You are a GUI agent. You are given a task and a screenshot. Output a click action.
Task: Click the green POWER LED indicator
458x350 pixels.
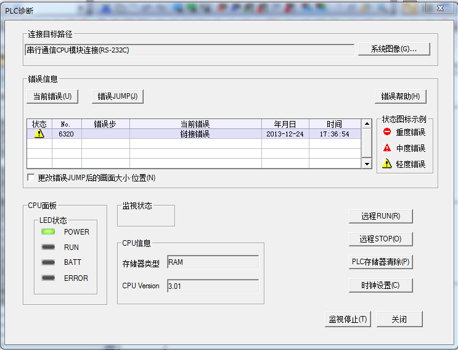tap(48, 232)
